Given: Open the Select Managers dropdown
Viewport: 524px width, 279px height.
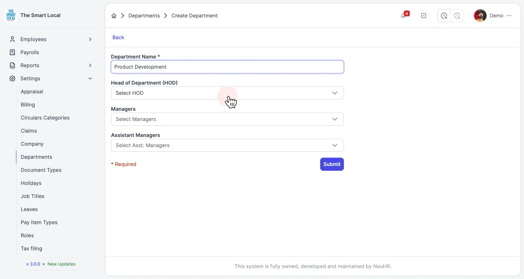Looking at the screenshot, I should [227, 119].
